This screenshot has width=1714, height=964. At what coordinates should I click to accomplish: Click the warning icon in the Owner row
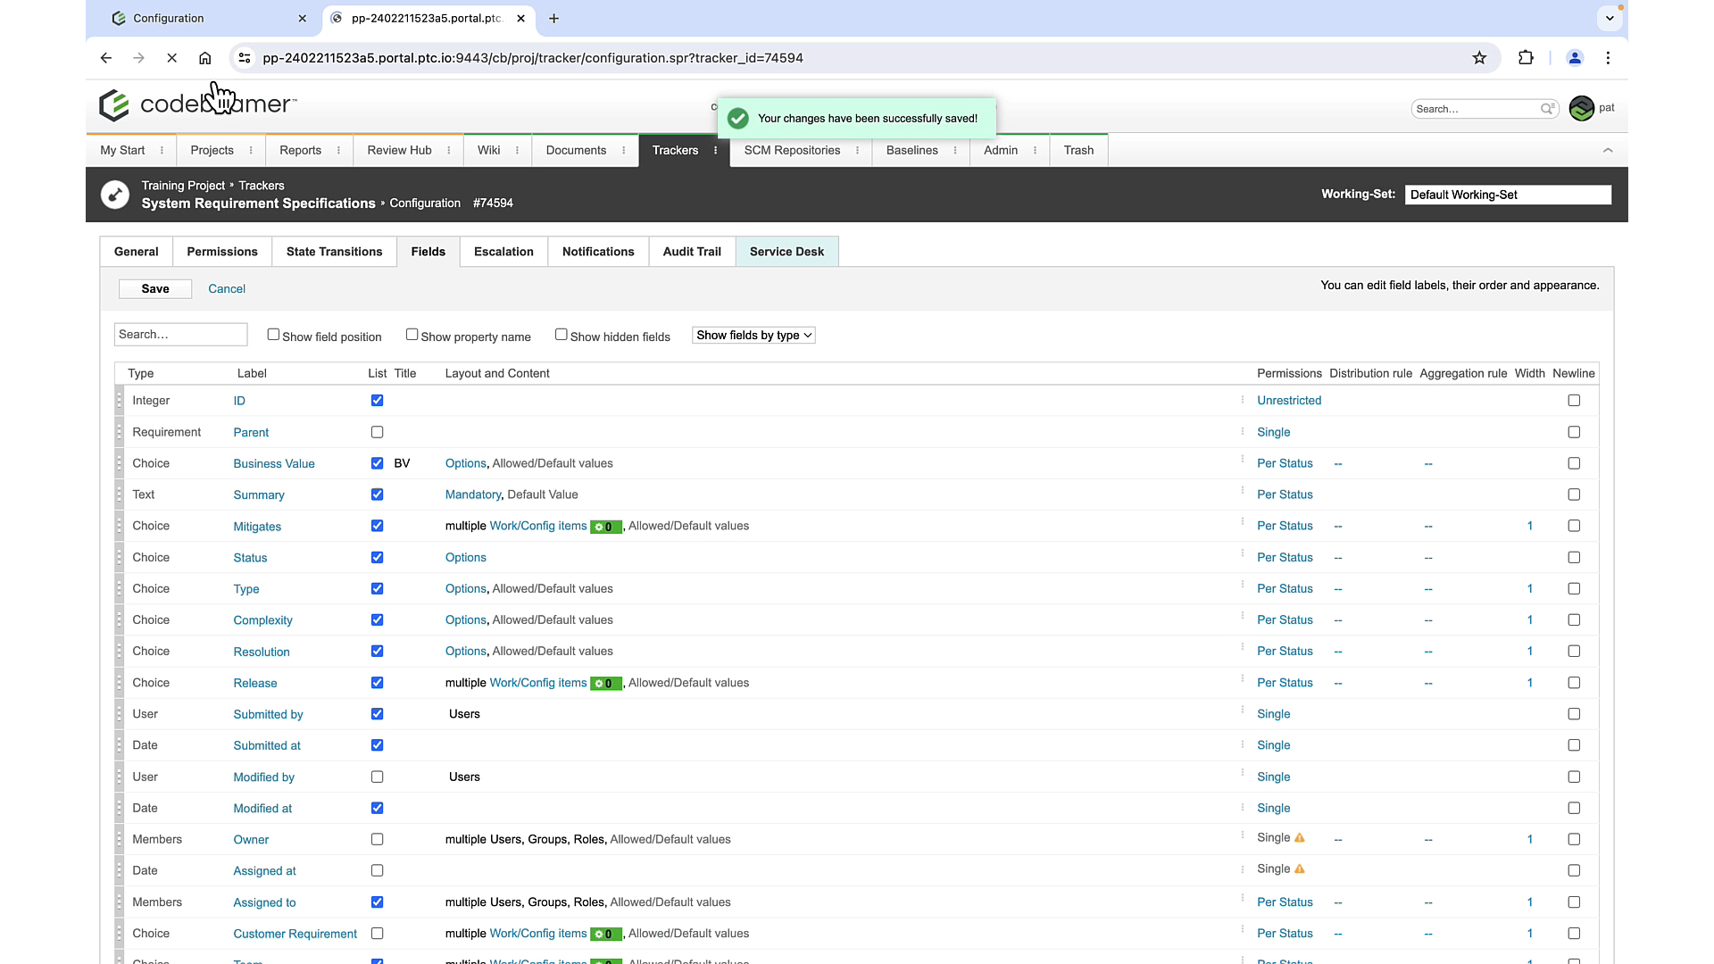[x=1300, y=838]
